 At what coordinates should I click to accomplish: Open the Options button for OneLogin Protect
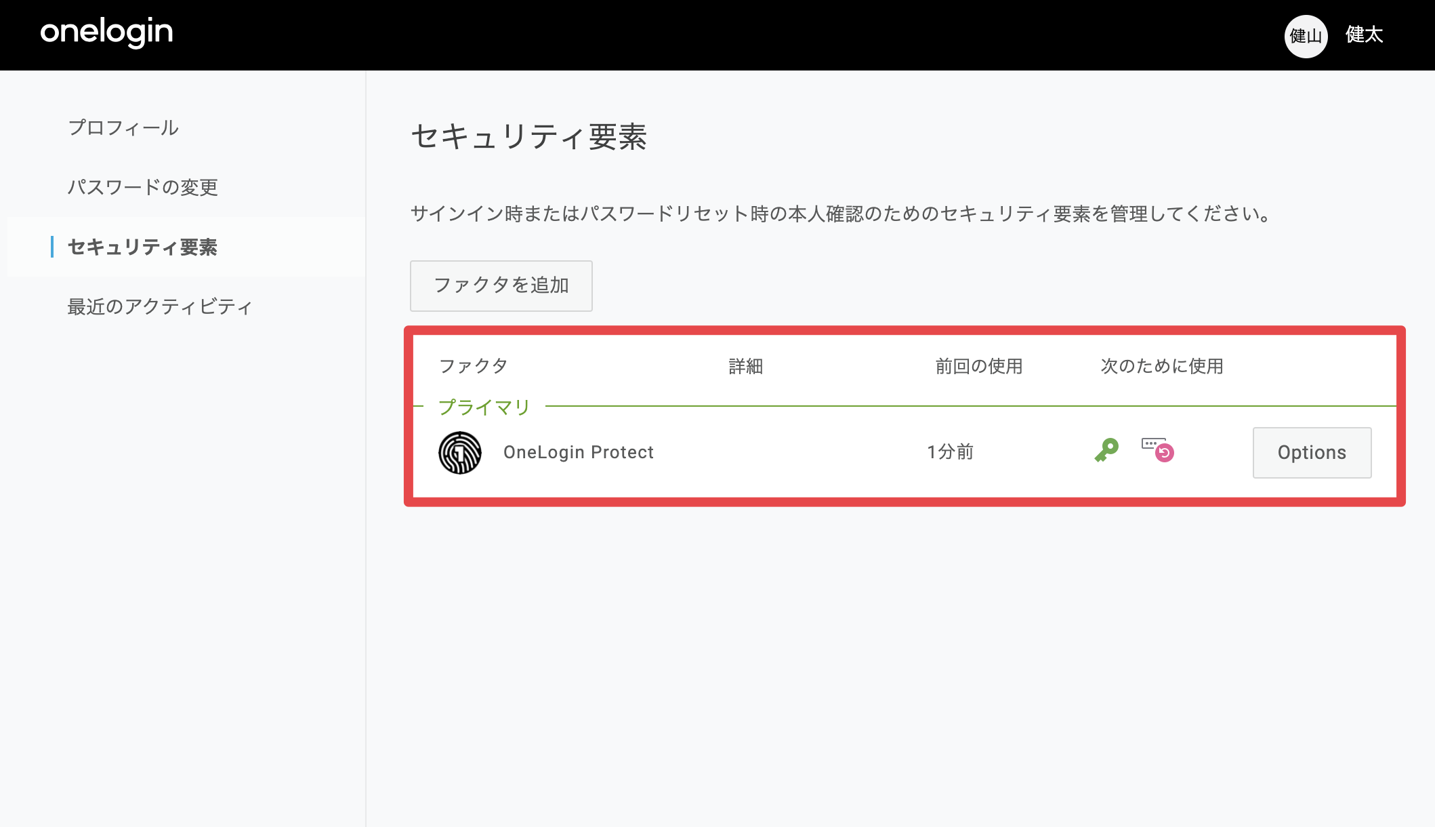click(x=1312, y=453)
